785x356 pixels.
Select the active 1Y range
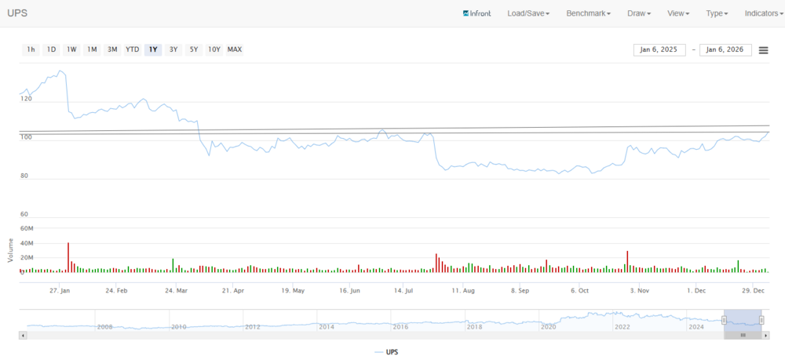click(153, 49)
